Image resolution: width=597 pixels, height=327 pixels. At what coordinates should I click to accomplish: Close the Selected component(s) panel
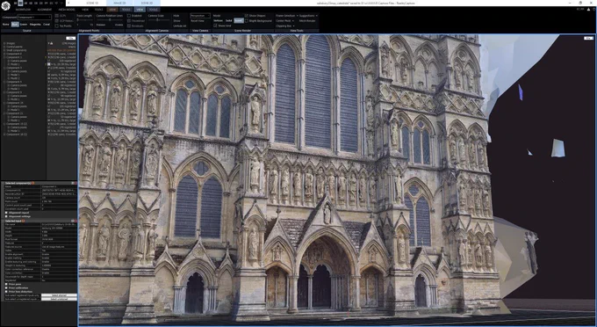(x=76, y=184)
